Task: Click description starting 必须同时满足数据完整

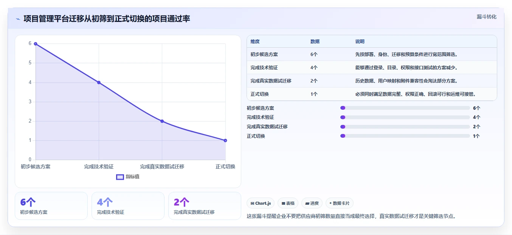Action: tap(416, 94)
